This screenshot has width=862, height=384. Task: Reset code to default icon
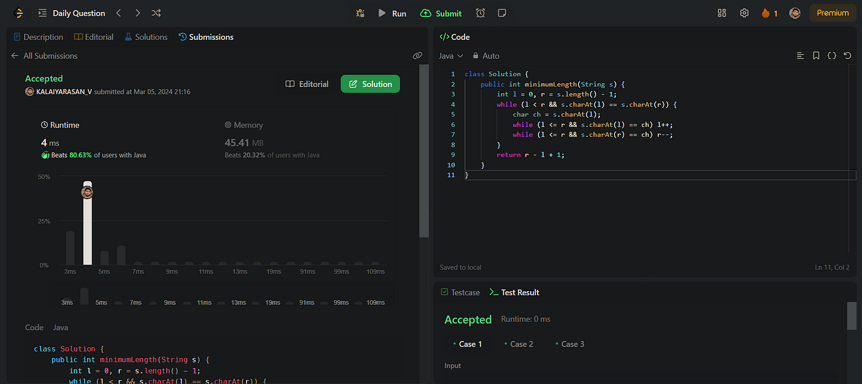pos(847,56)
